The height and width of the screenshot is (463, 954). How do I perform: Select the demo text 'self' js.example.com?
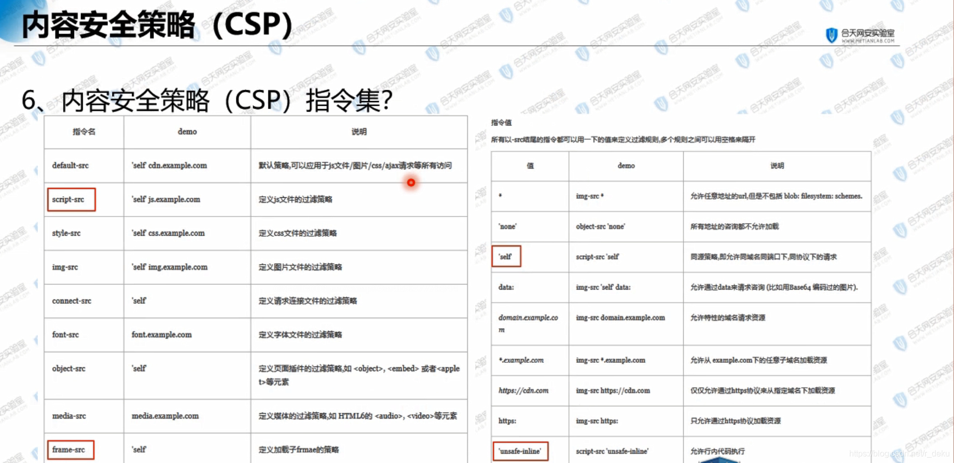pyautogui.click(x=166, y=199)
